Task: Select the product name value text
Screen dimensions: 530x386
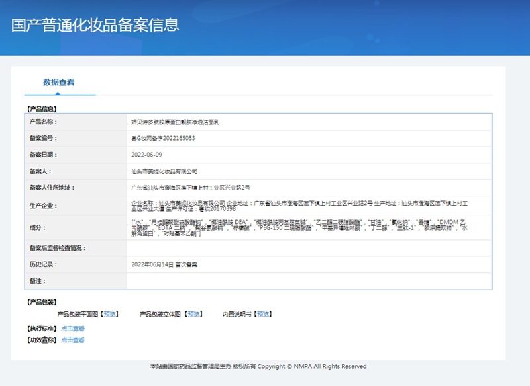Action: [x=175, y=122]
